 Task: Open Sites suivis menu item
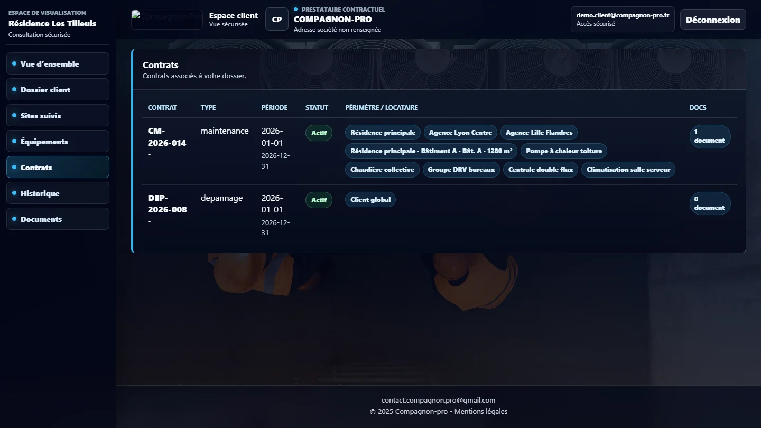pos(58,115)
